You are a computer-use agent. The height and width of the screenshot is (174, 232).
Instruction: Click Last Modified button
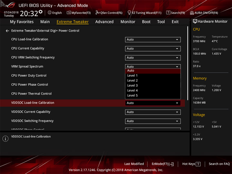[x=134, y=164]
